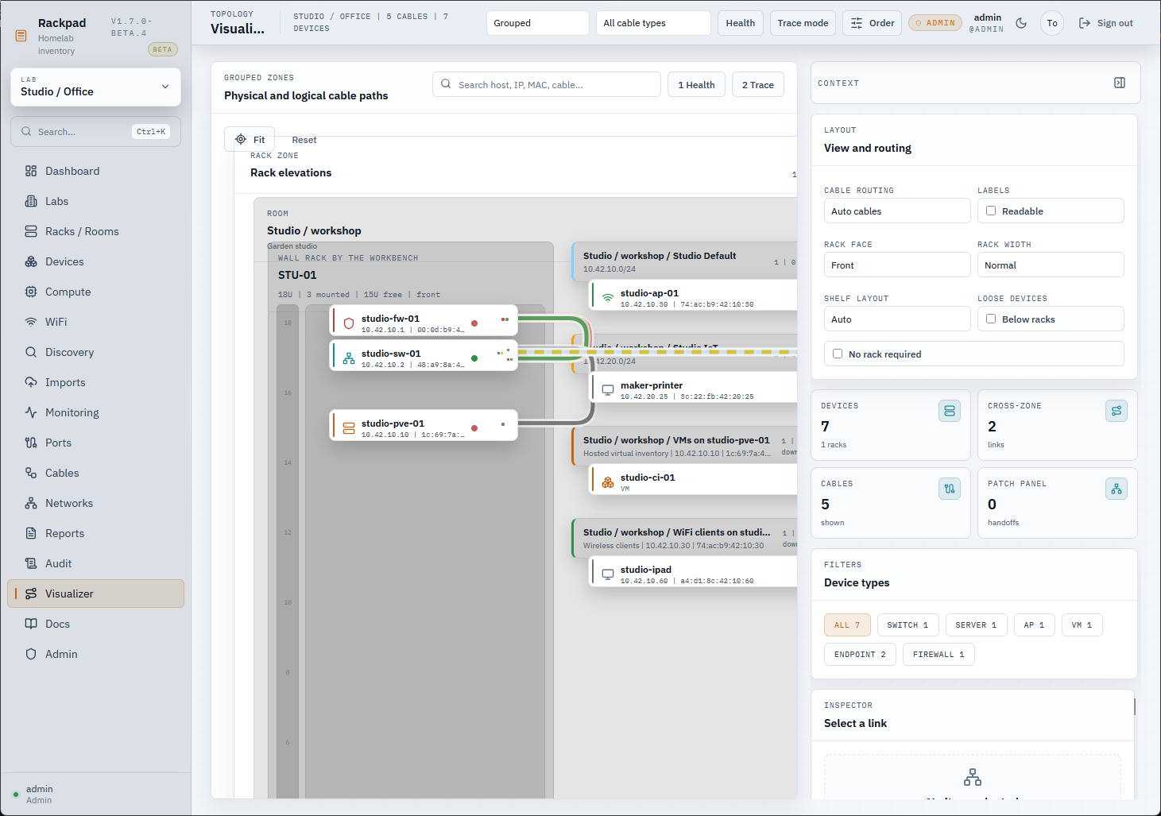Image resolution: width=1161 pixels, height=816 pixels.
Task: Open the Admin shield icon
Action: (x=31, y=654)
